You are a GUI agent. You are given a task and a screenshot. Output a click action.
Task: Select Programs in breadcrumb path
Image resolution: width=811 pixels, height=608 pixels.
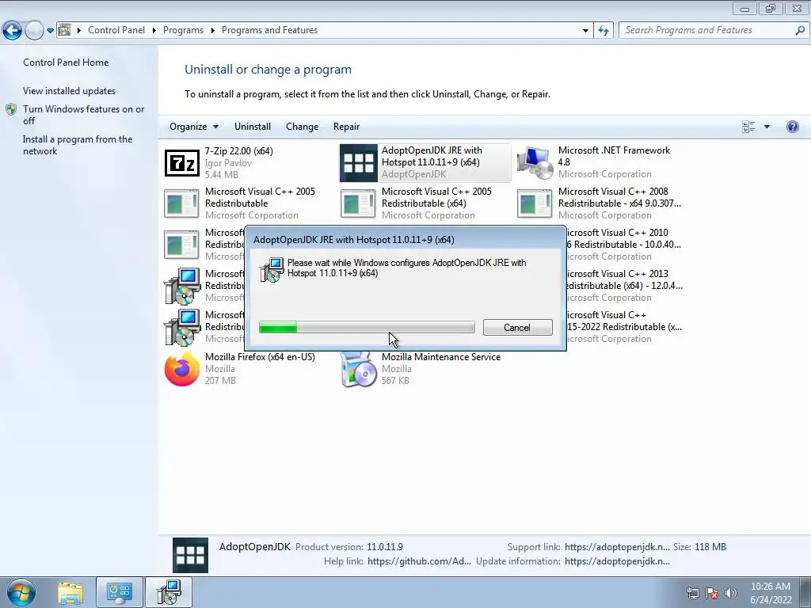[x=183, y=30]
